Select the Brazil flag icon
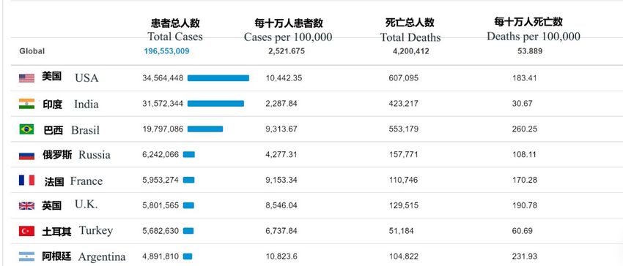Image resolution: width=623 pixels, height=266 pixels. click(26, 129)
